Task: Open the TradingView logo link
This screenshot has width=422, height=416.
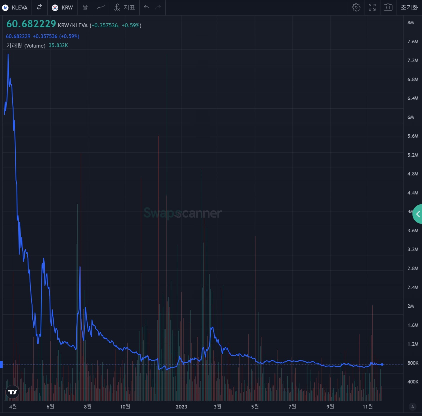Action: tap(12, 392)
